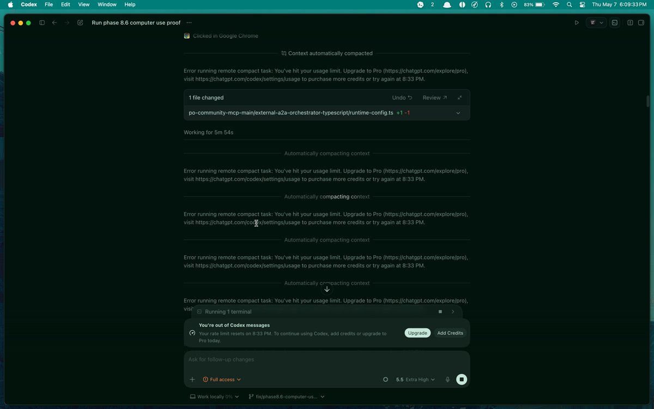Image resolution: width=654 pixels, height=409 pixels.
Task: Click the headphones icon in the menu bar
Action: (488, 4)
